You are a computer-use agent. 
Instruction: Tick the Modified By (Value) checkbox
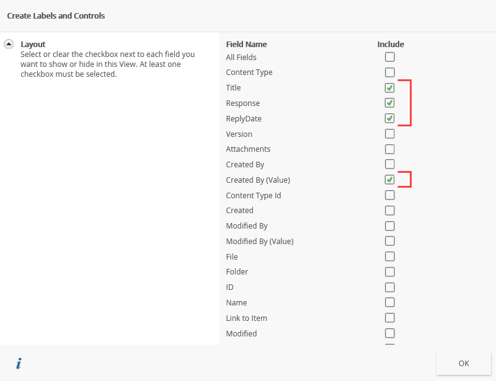pos(390,241)
